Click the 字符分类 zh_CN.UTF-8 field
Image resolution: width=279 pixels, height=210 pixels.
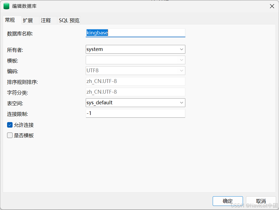tap(135, 92)
